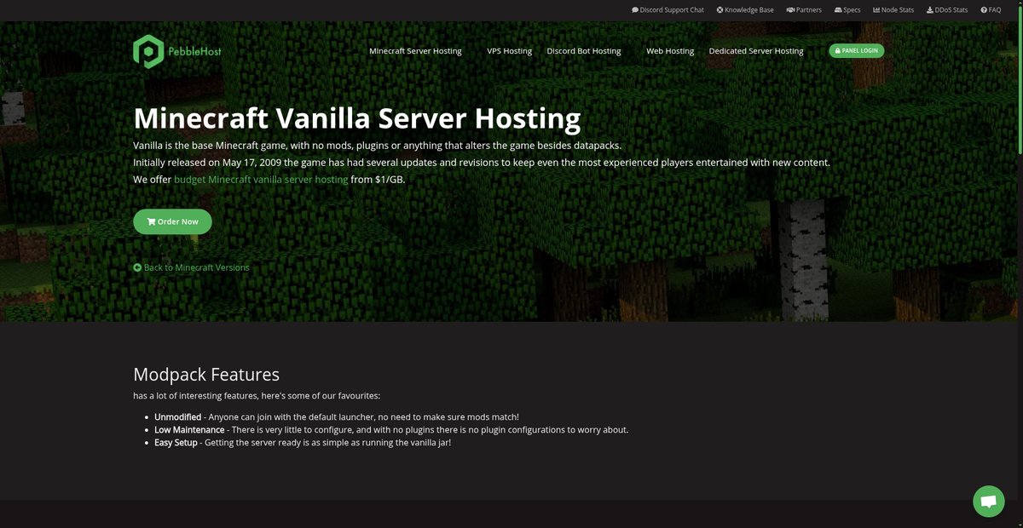View server Specs in top bar

847,10
